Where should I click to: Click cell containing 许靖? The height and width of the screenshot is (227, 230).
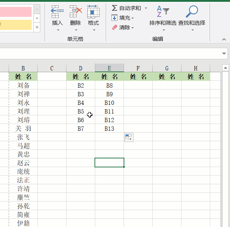point(23,189)
